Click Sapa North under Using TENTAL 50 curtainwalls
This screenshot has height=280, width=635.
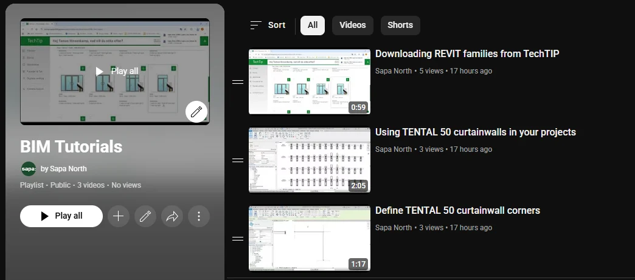click(x=394, y=149)
